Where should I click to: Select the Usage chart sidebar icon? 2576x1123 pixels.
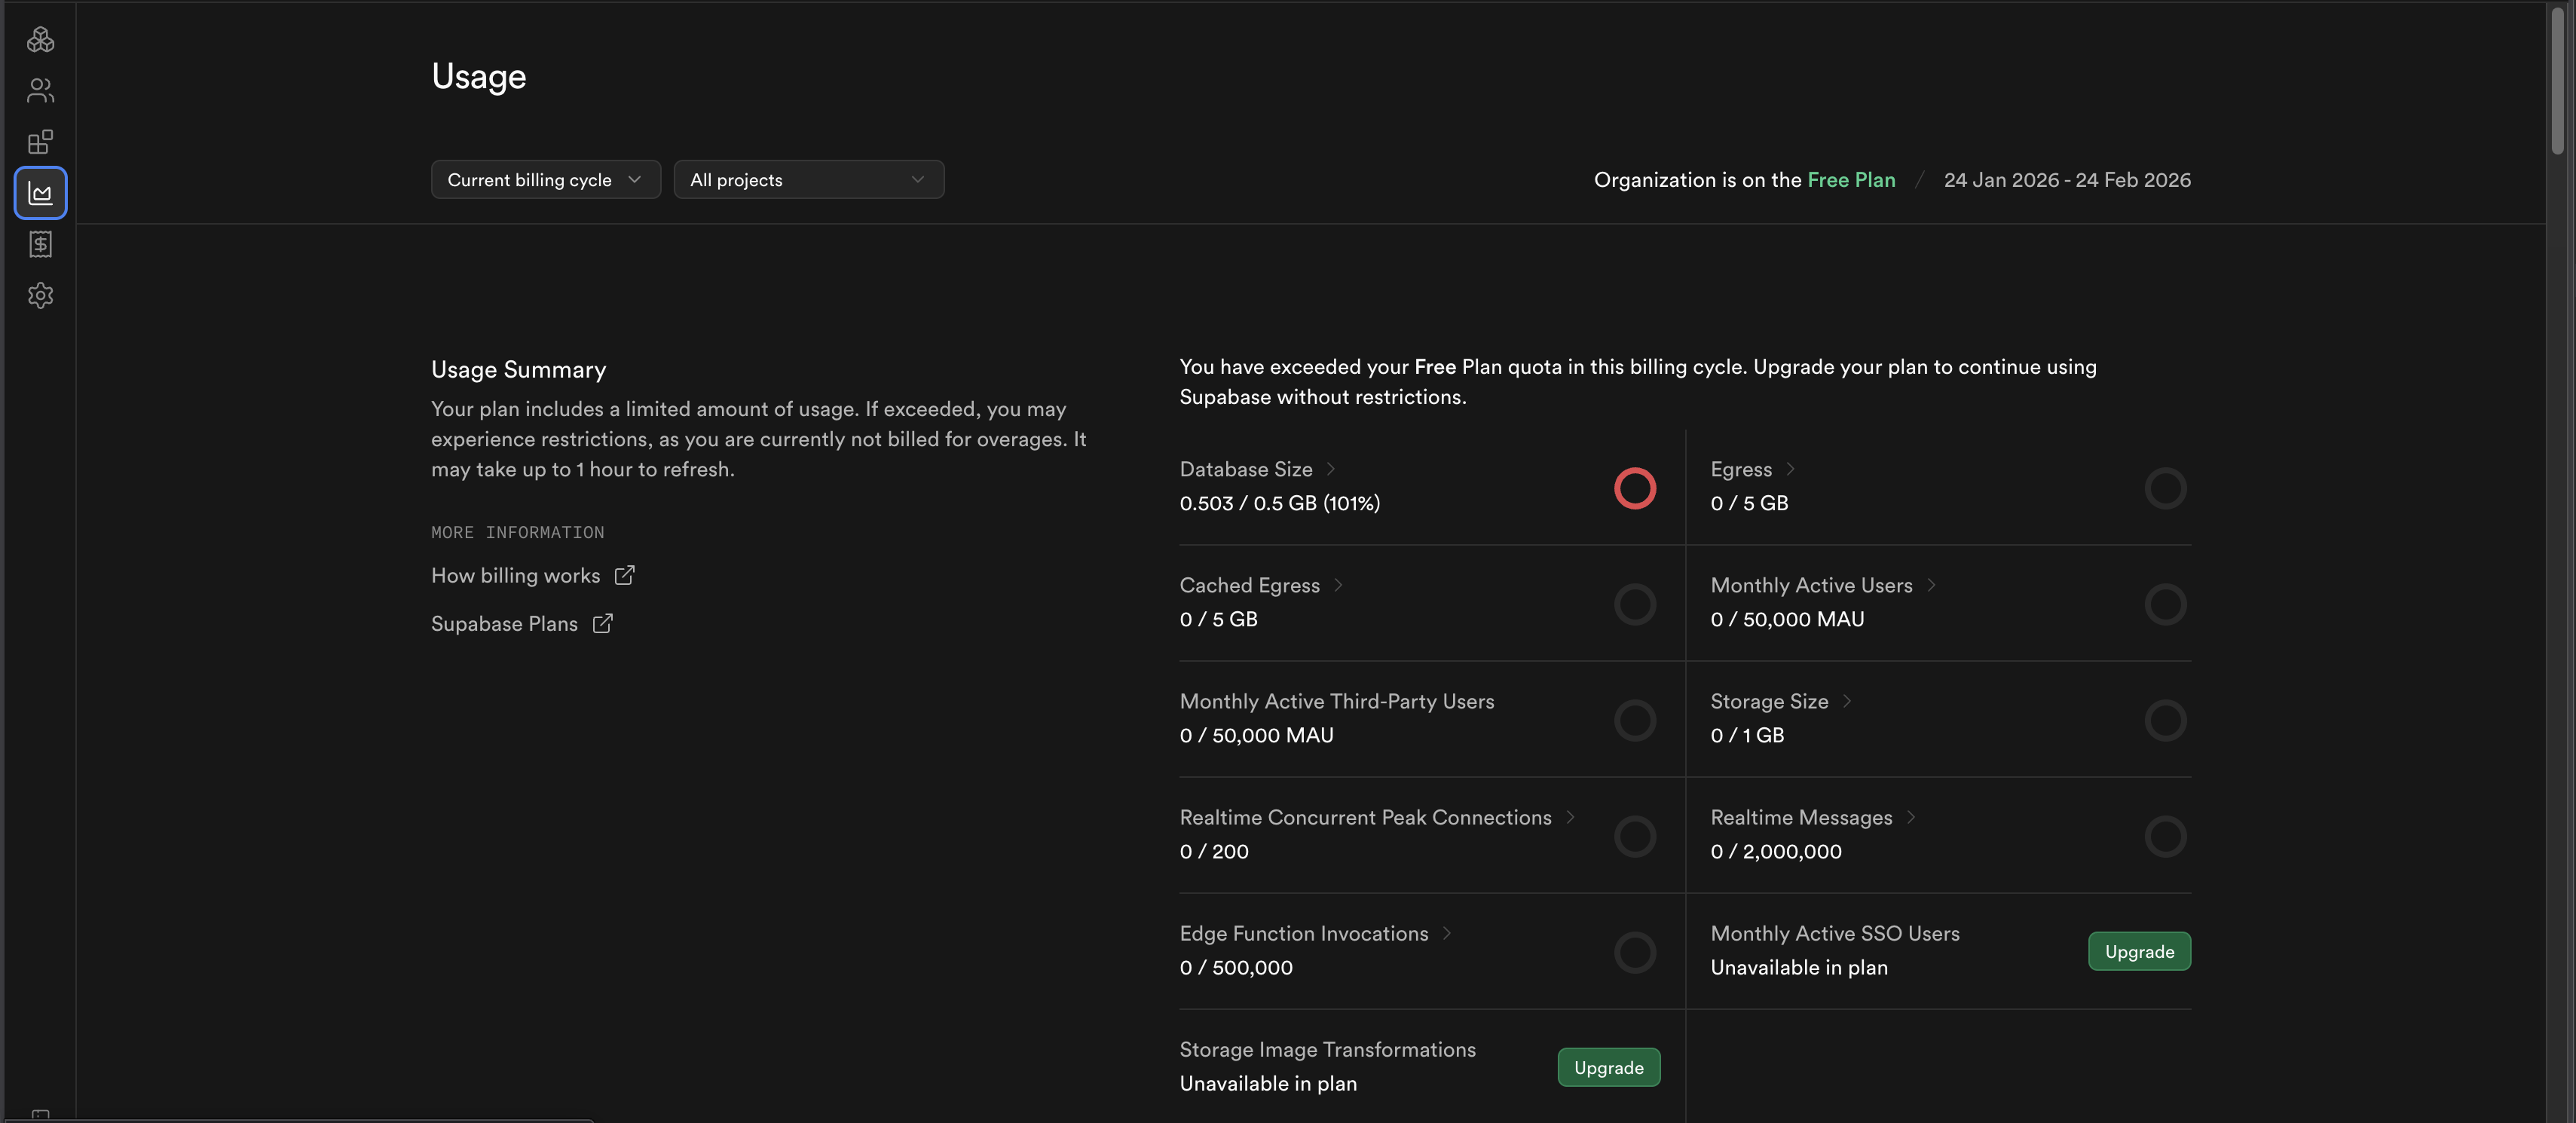pos(40,192)
